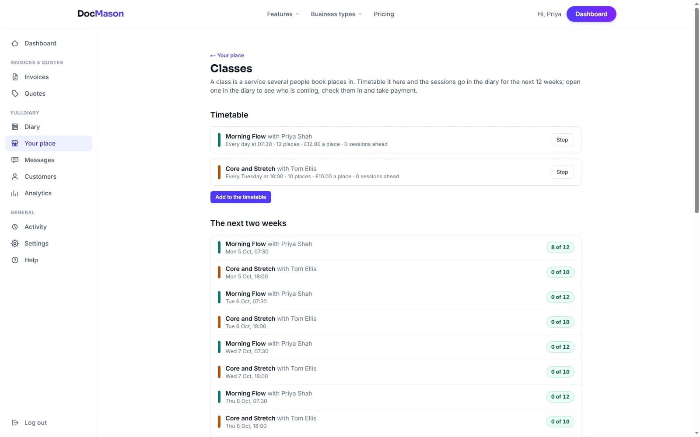This screenshot has width=700, height=437.
Task: Open the Activity clock icon
Action: pyautogui.click(x=15, y=227)
